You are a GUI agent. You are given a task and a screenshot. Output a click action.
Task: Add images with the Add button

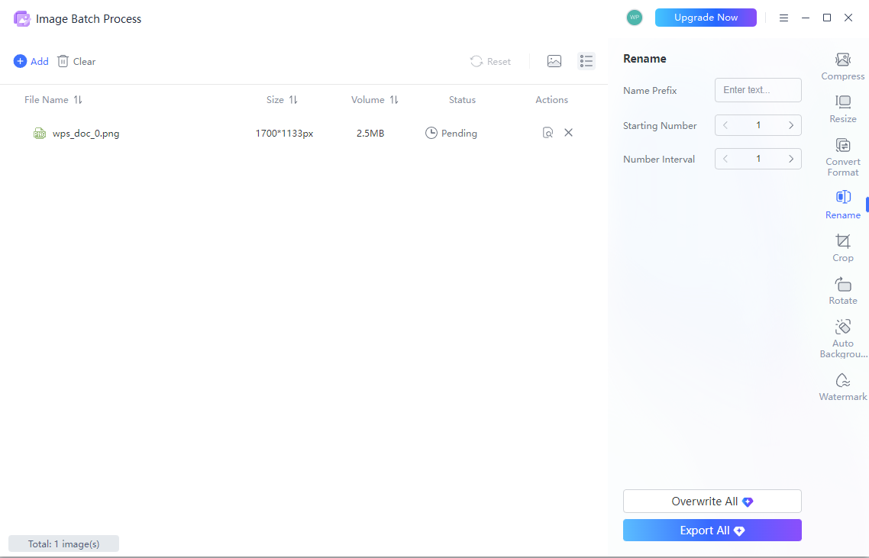point(31,61)
